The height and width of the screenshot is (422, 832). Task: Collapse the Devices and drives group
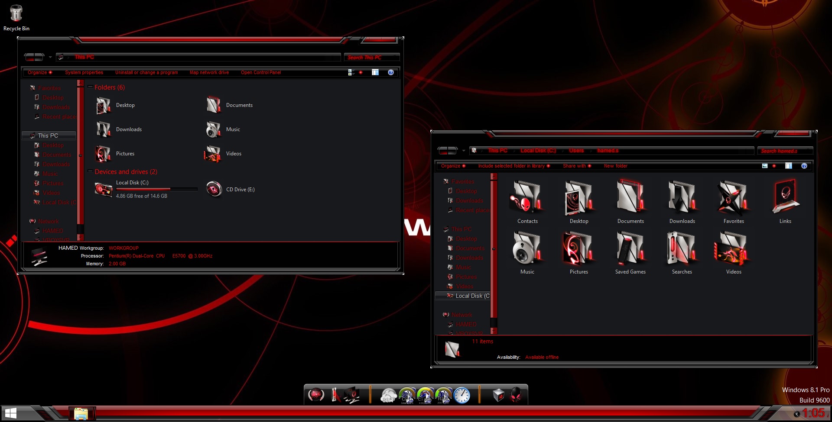(x=90, y=171)
